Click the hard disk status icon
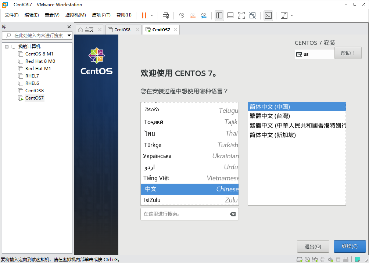 coord(299,260)
